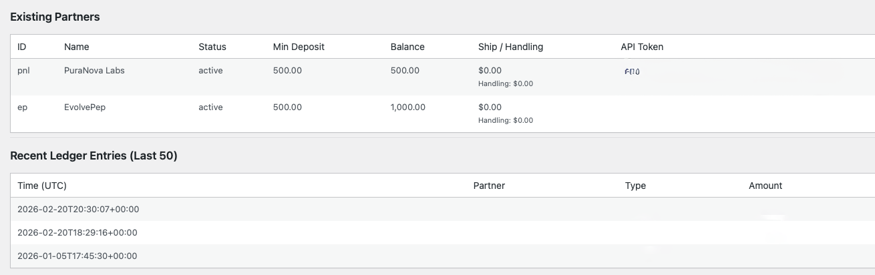Select the 2026-02-20T18:29:16 ledger entry
The height and width of the screenshot is (275, 875).
coord(77,233)
